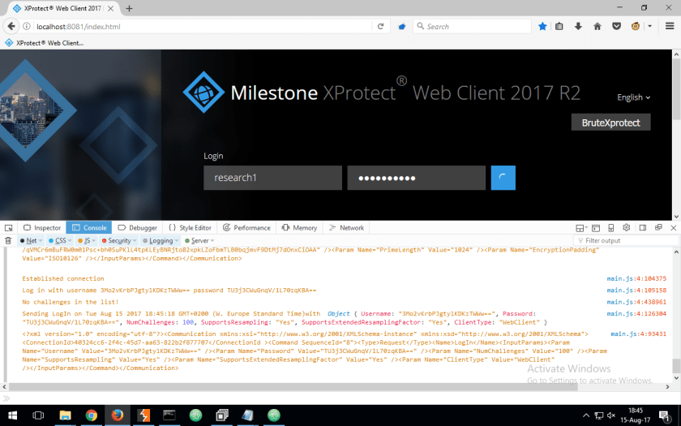Expand the Logging filter dropdown arrow

[178, 241]
